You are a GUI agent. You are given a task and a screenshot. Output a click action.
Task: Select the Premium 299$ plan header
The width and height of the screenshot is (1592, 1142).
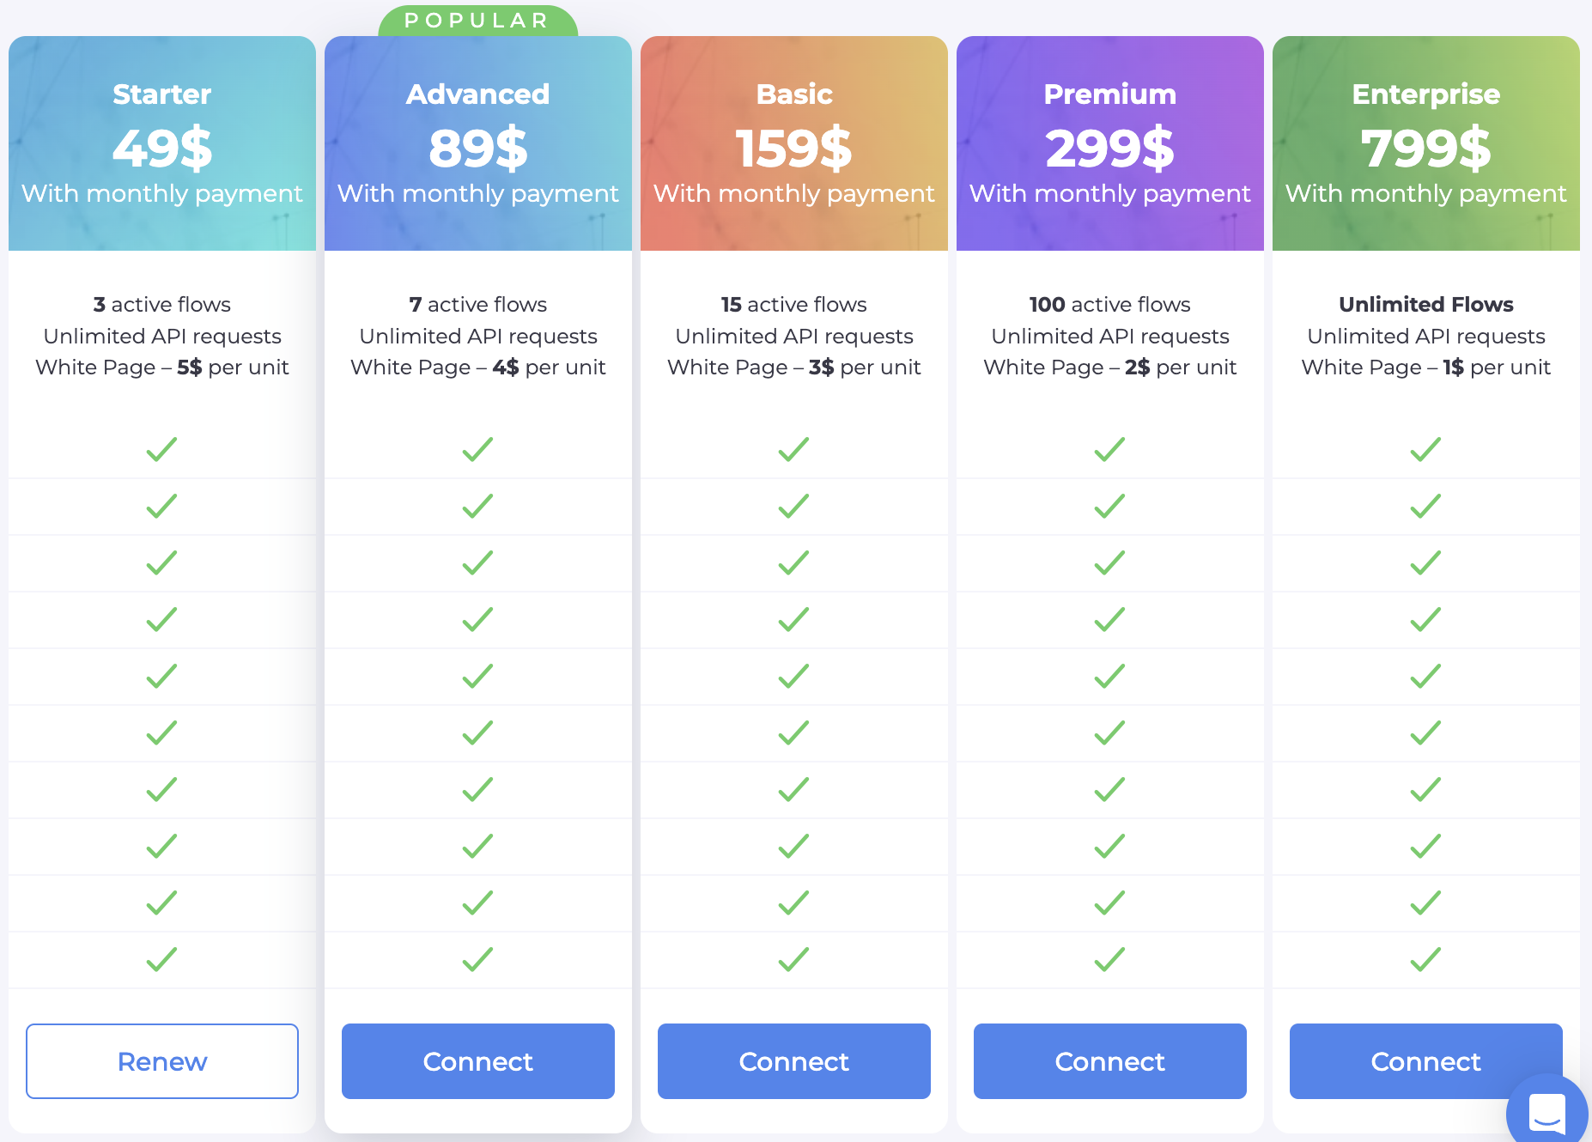1110,143
